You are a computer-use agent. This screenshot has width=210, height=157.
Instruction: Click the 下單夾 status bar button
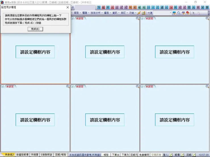coord(115,155)
